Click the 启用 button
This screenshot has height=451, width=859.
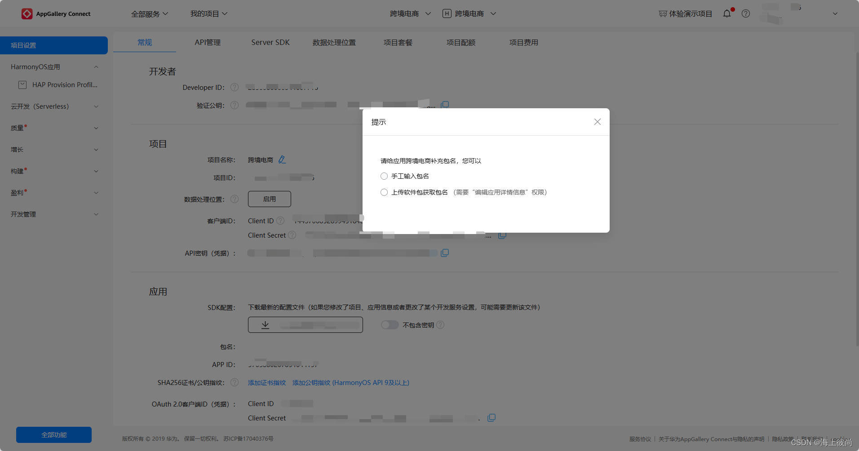pos(270,199)
